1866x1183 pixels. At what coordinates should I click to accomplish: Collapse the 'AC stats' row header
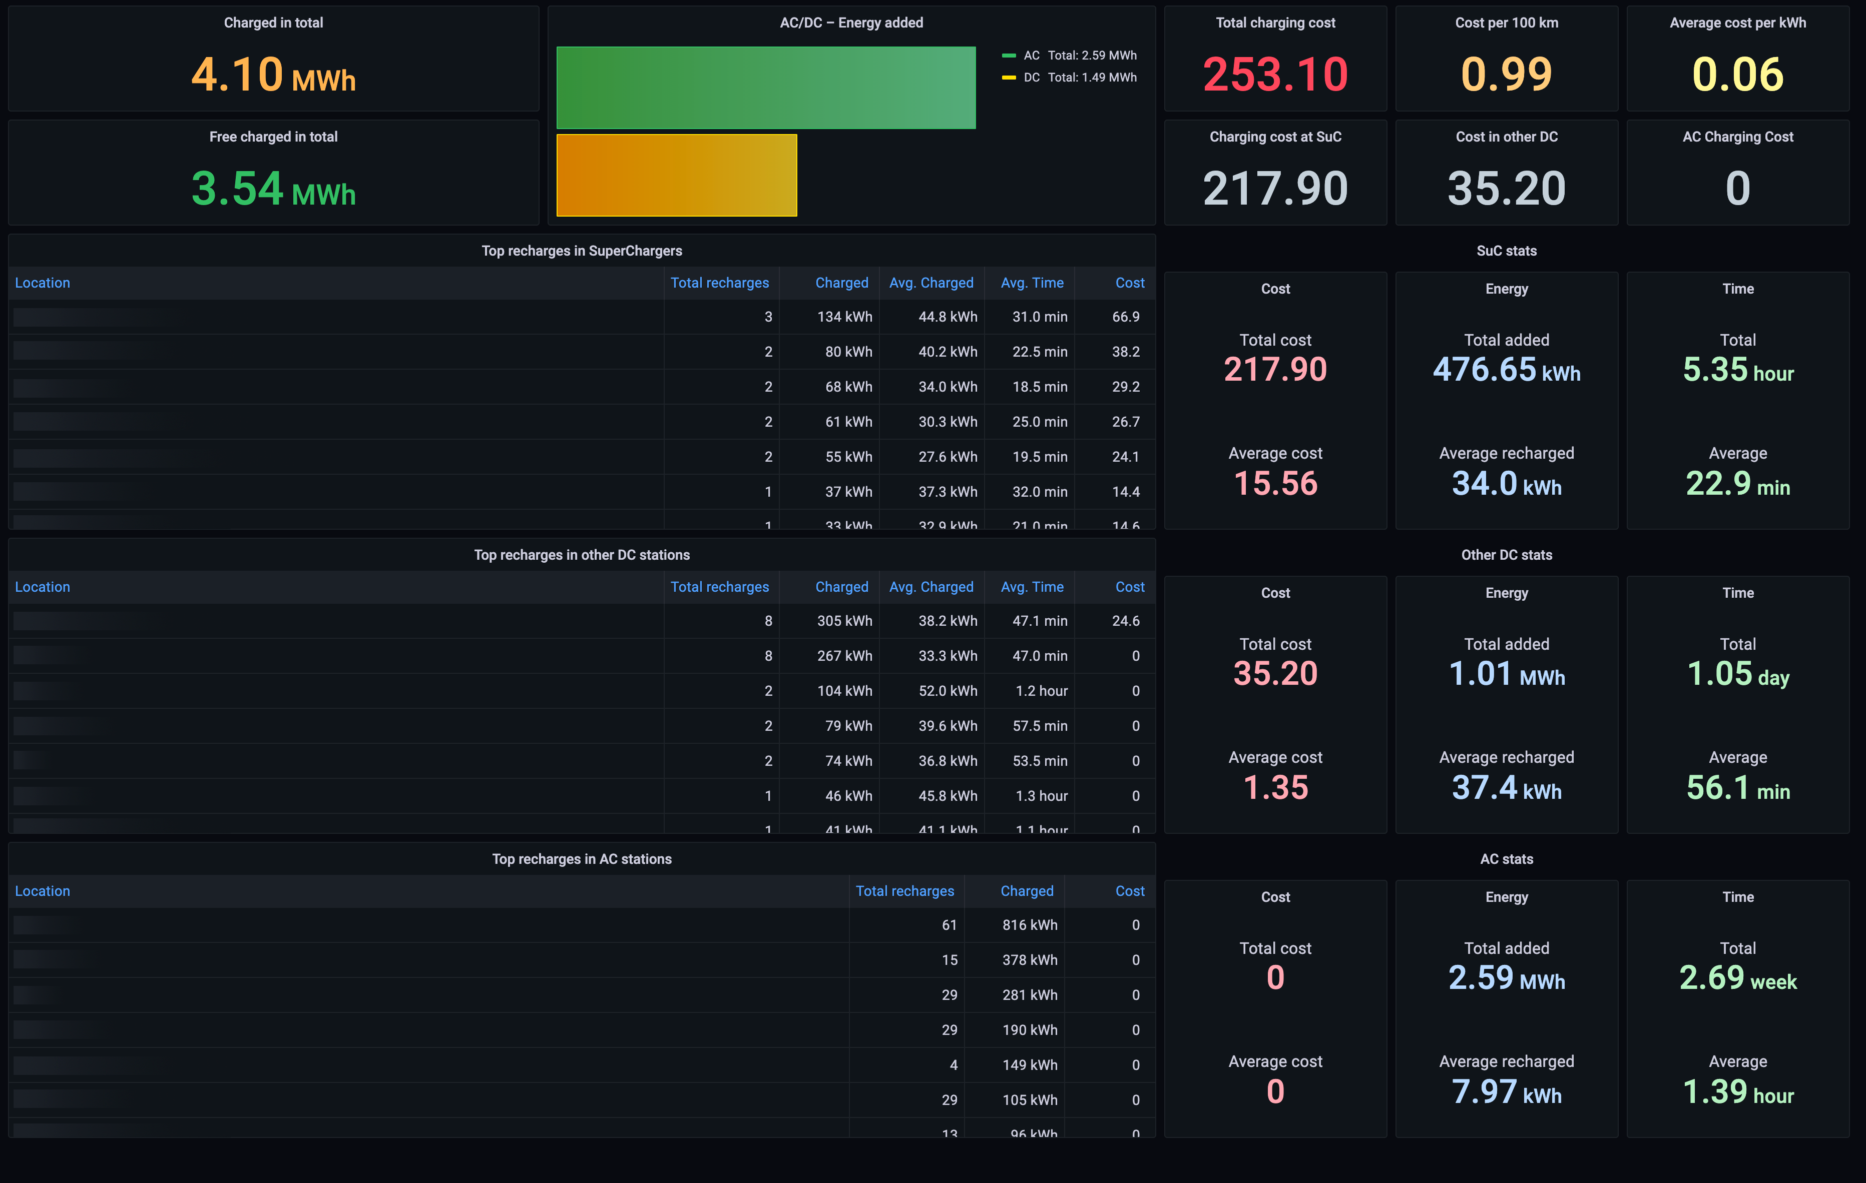1506,859
